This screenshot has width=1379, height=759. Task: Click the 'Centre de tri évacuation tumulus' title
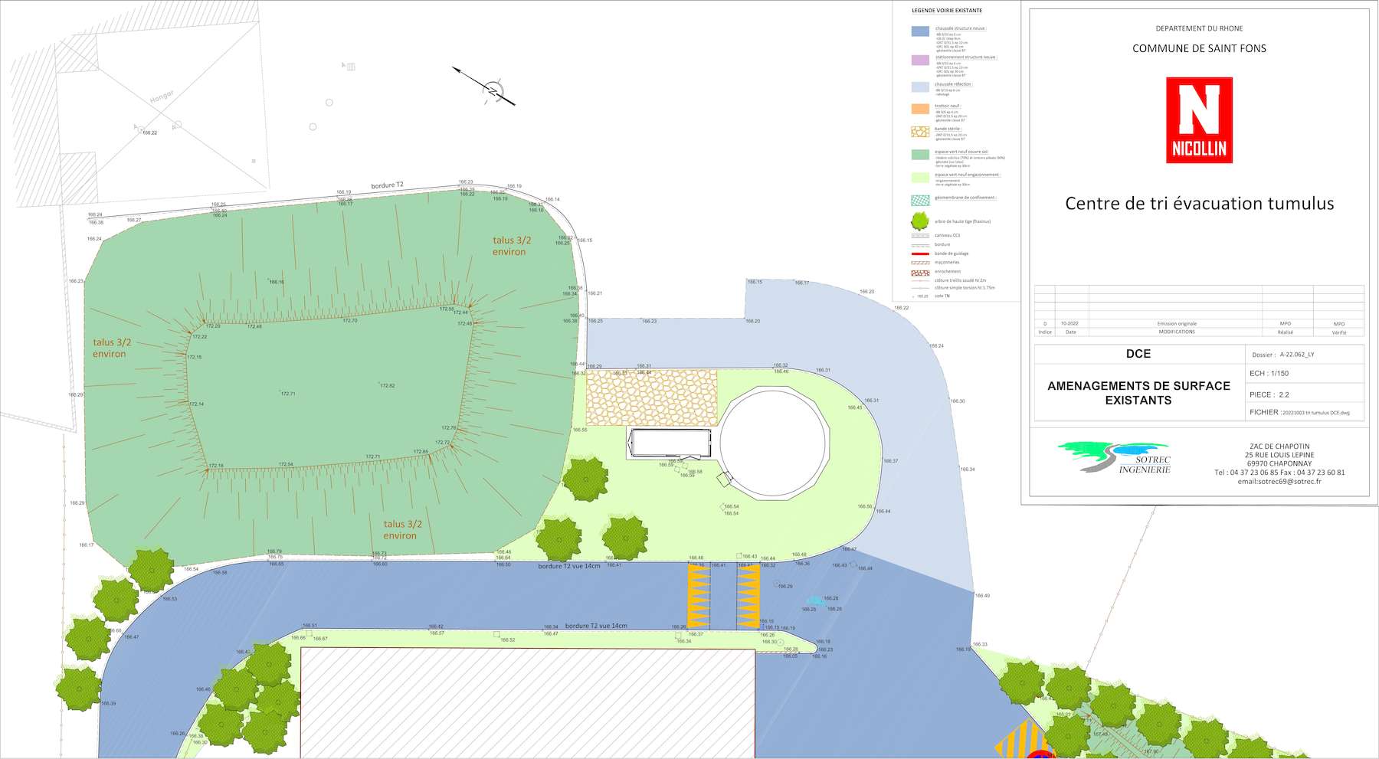pos(1199,204)
